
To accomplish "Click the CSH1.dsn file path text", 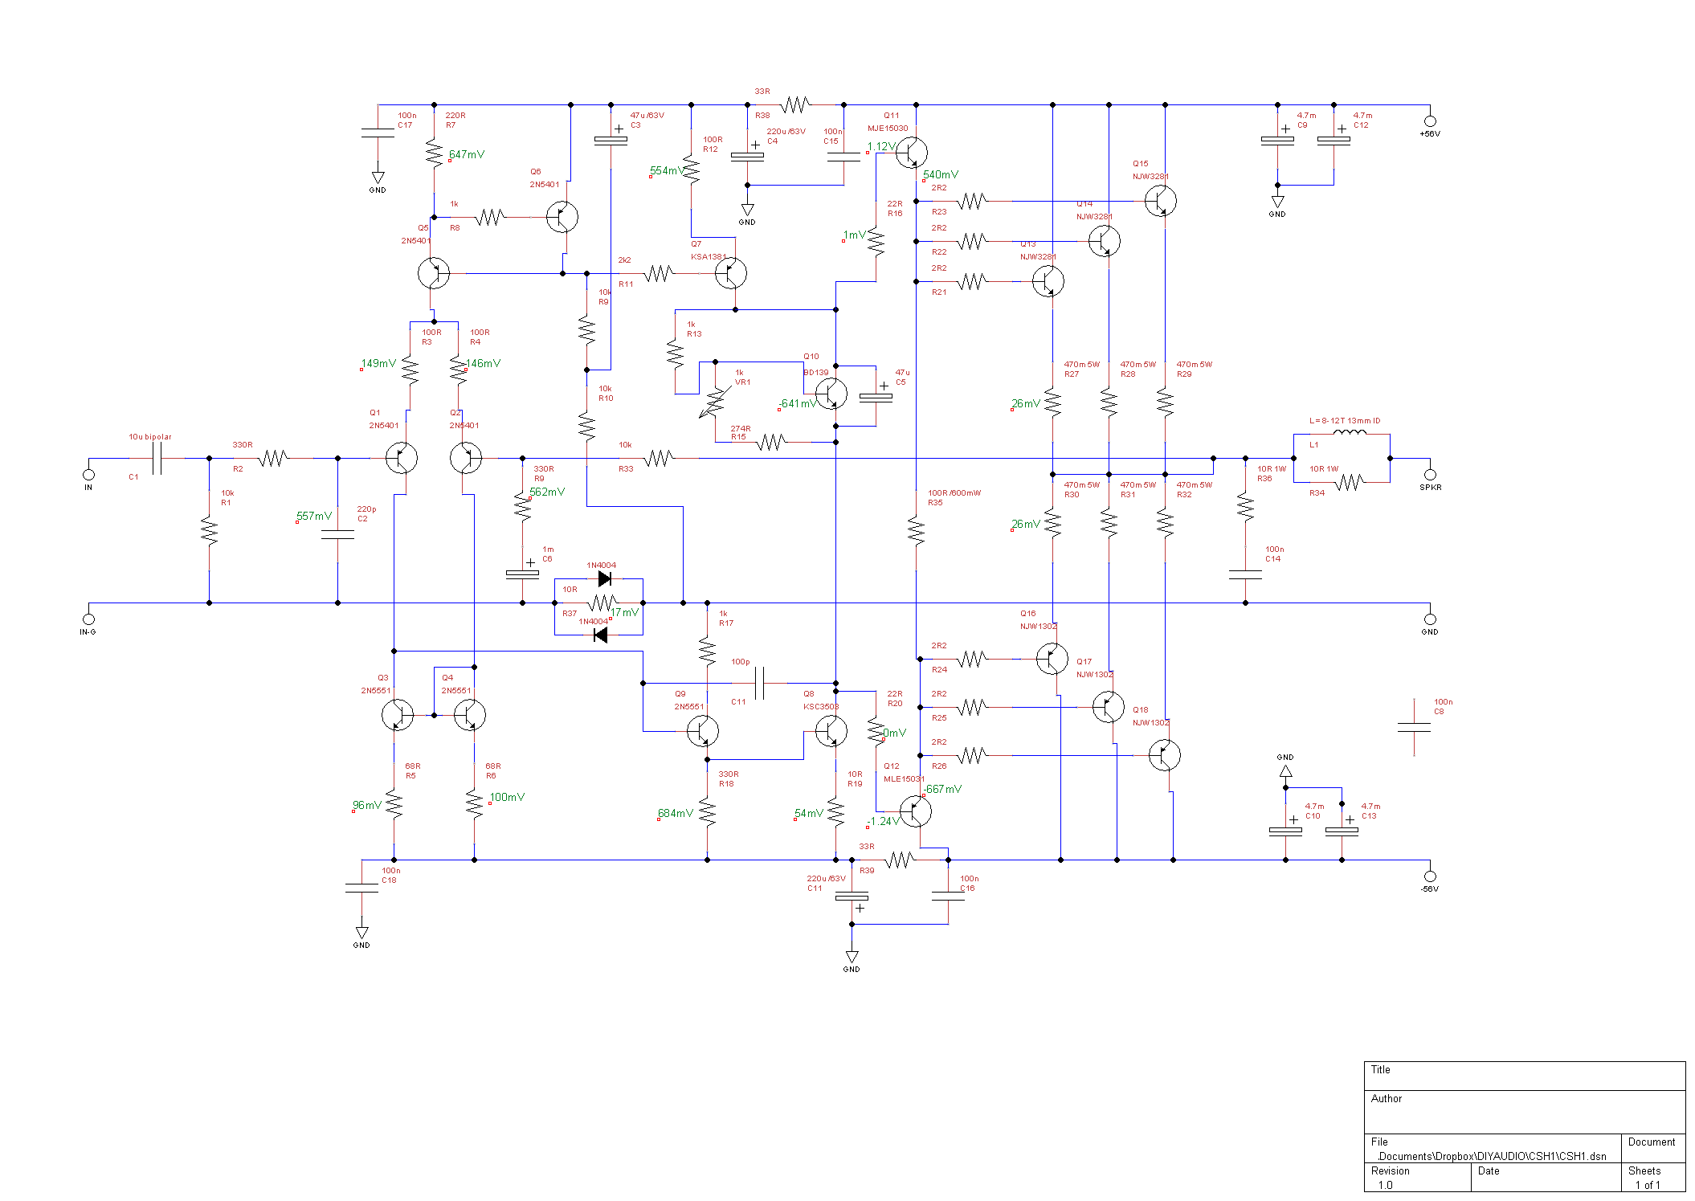I will (x=1492, y=1156).
